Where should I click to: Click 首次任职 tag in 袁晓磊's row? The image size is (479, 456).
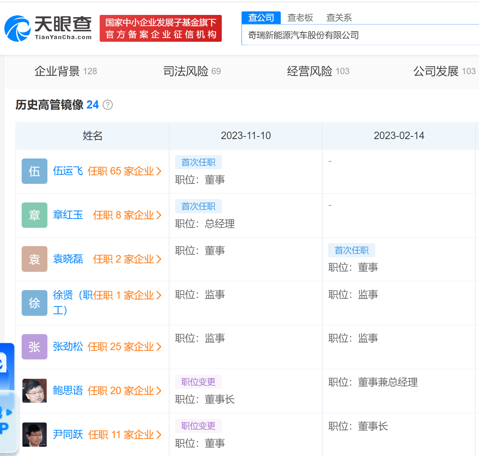pos(351,250)
